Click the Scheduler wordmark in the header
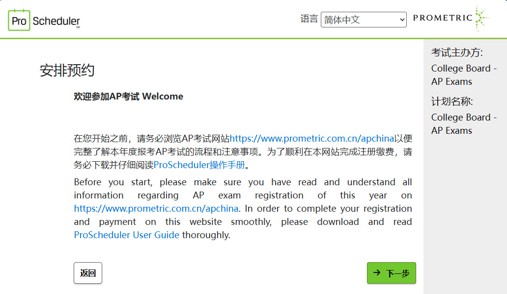This screenshot has width=507, height=294. coord(56,21)
